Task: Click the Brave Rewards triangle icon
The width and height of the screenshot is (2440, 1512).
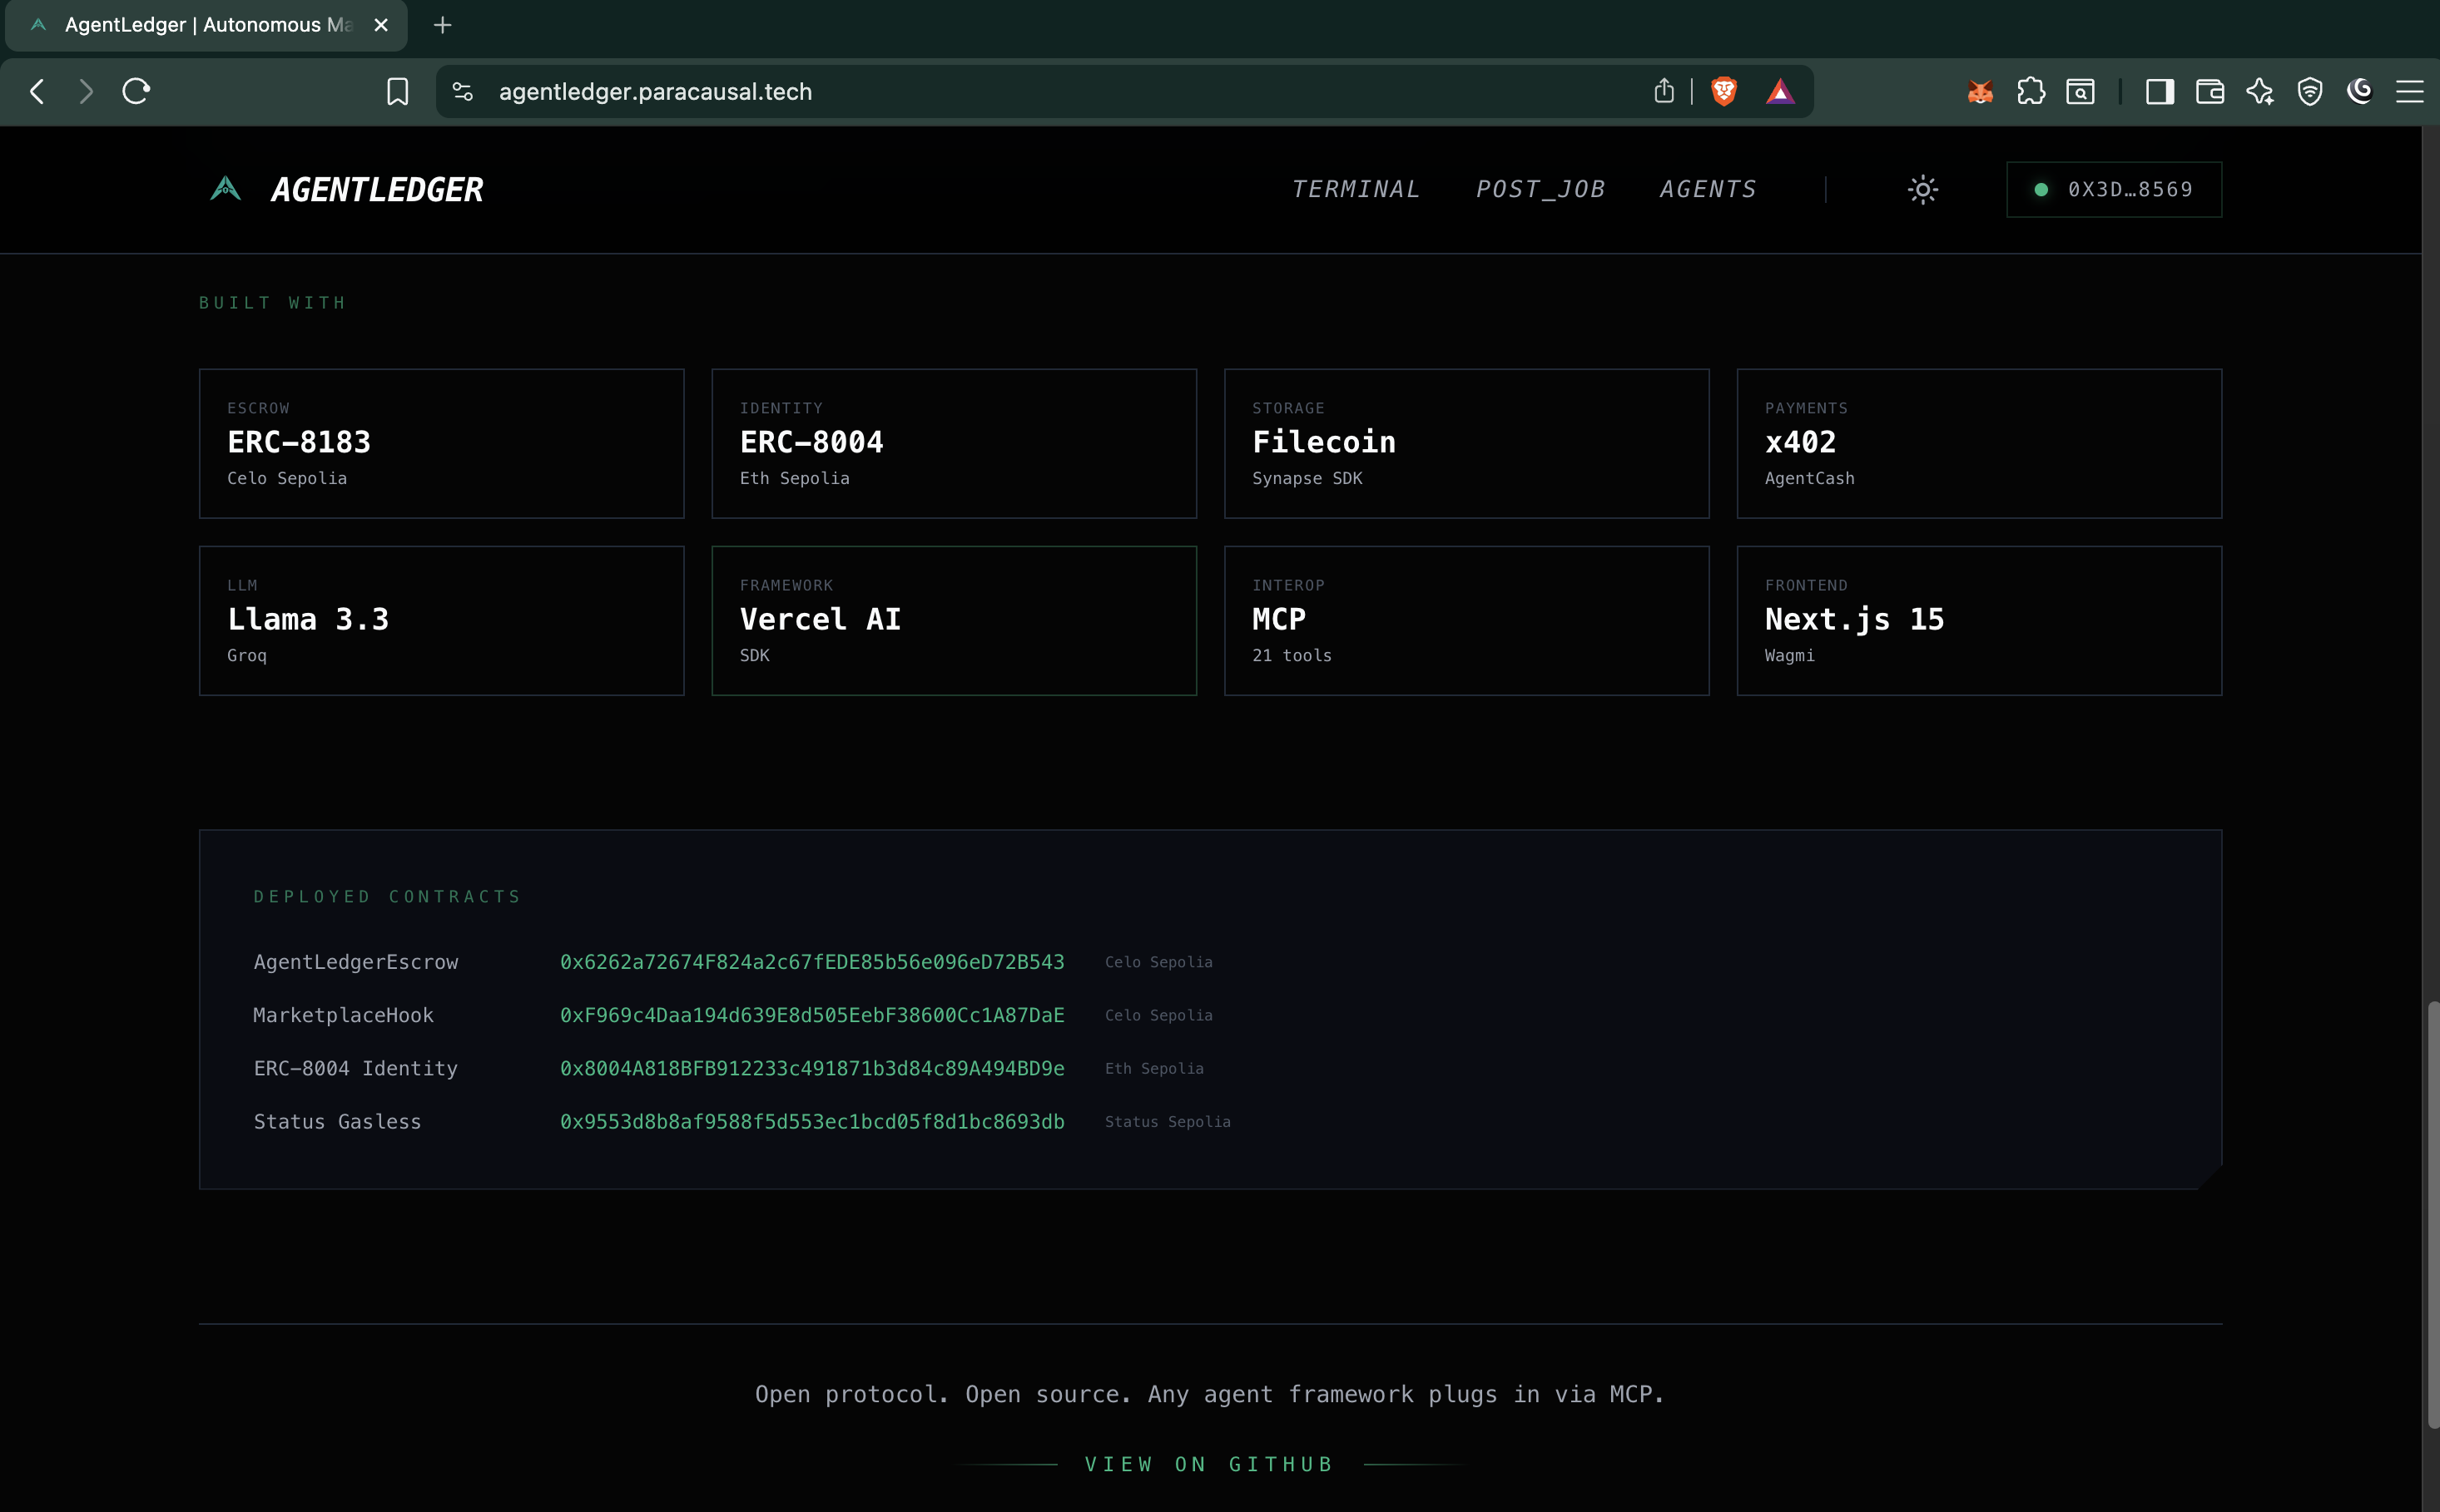Action: click(x=1780, y=92)
